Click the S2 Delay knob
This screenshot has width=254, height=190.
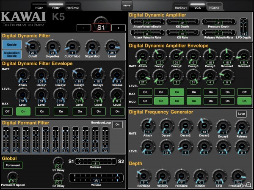click(x=58, y=178)
